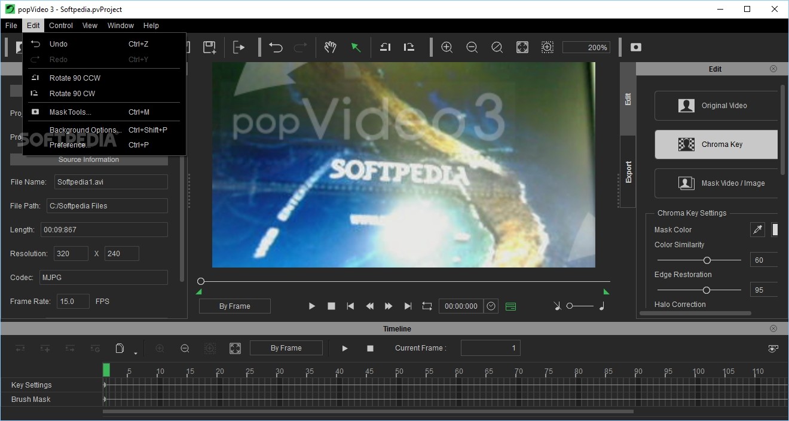
Task: Click the actual-size zoom icon
Action: tap(497, 47)
